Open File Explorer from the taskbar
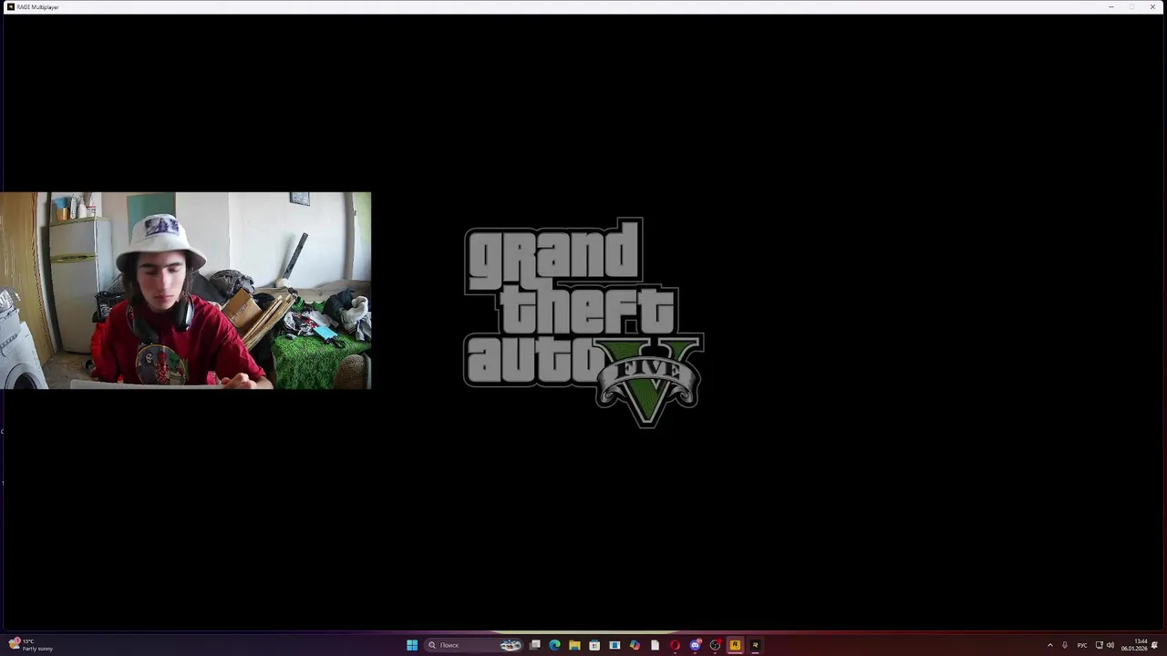The image size is (1167, 656). (x=574, y=645)
